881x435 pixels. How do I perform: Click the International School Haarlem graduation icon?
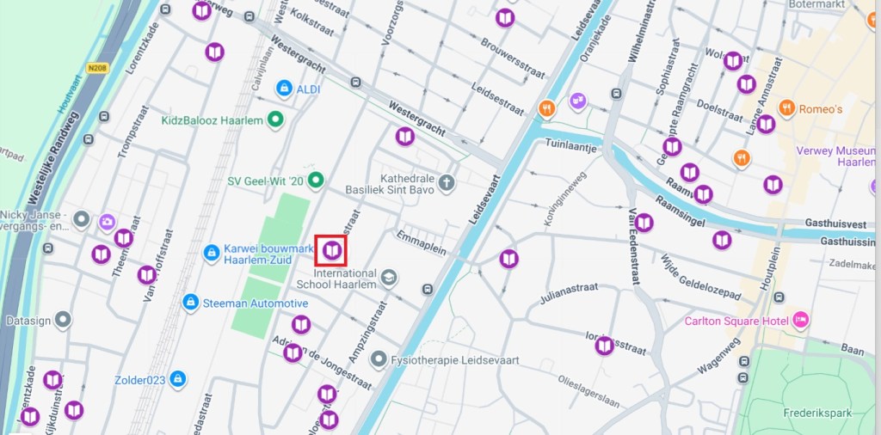[388, 277]
